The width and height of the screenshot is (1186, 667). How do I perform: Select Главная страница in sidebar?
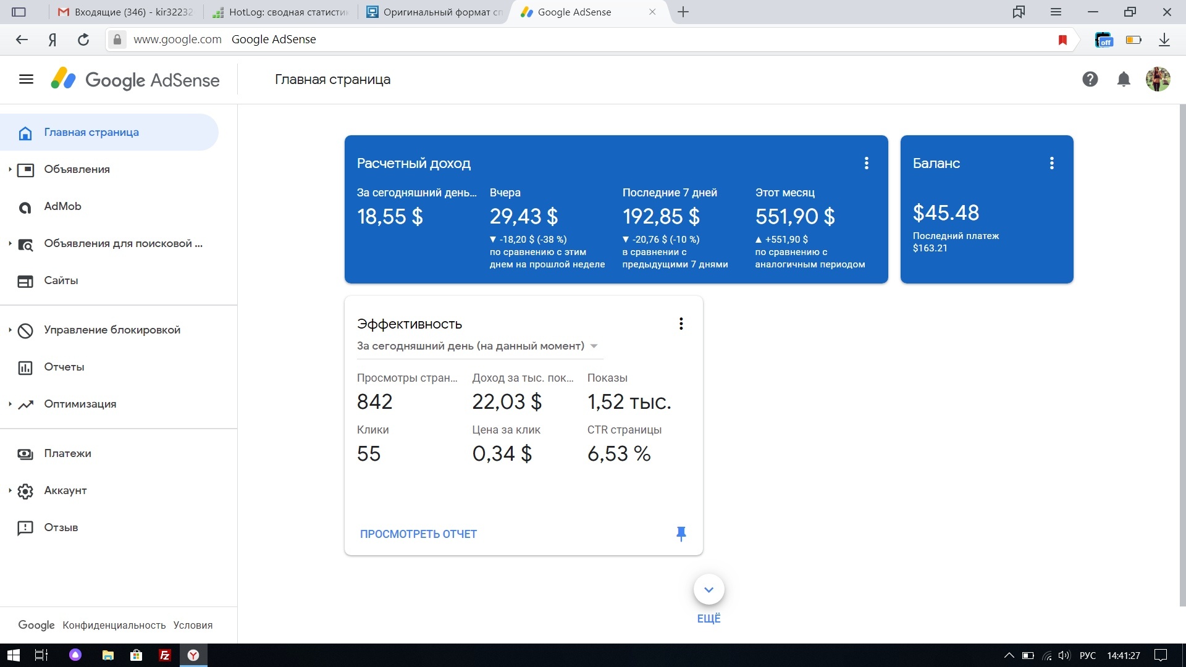pos(91,132)
